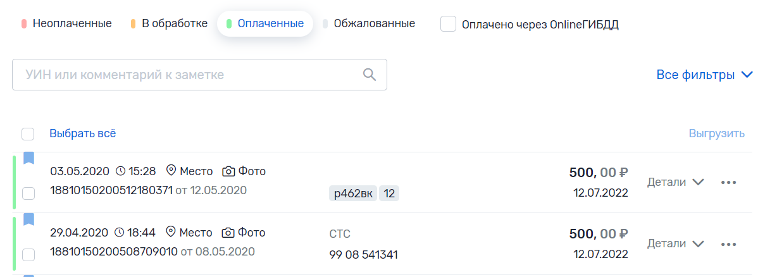The height and width of the screenshot is (277, 765).
Task: Open the Место location of the 29.04.2020 fine
Action: coord(189,232)
